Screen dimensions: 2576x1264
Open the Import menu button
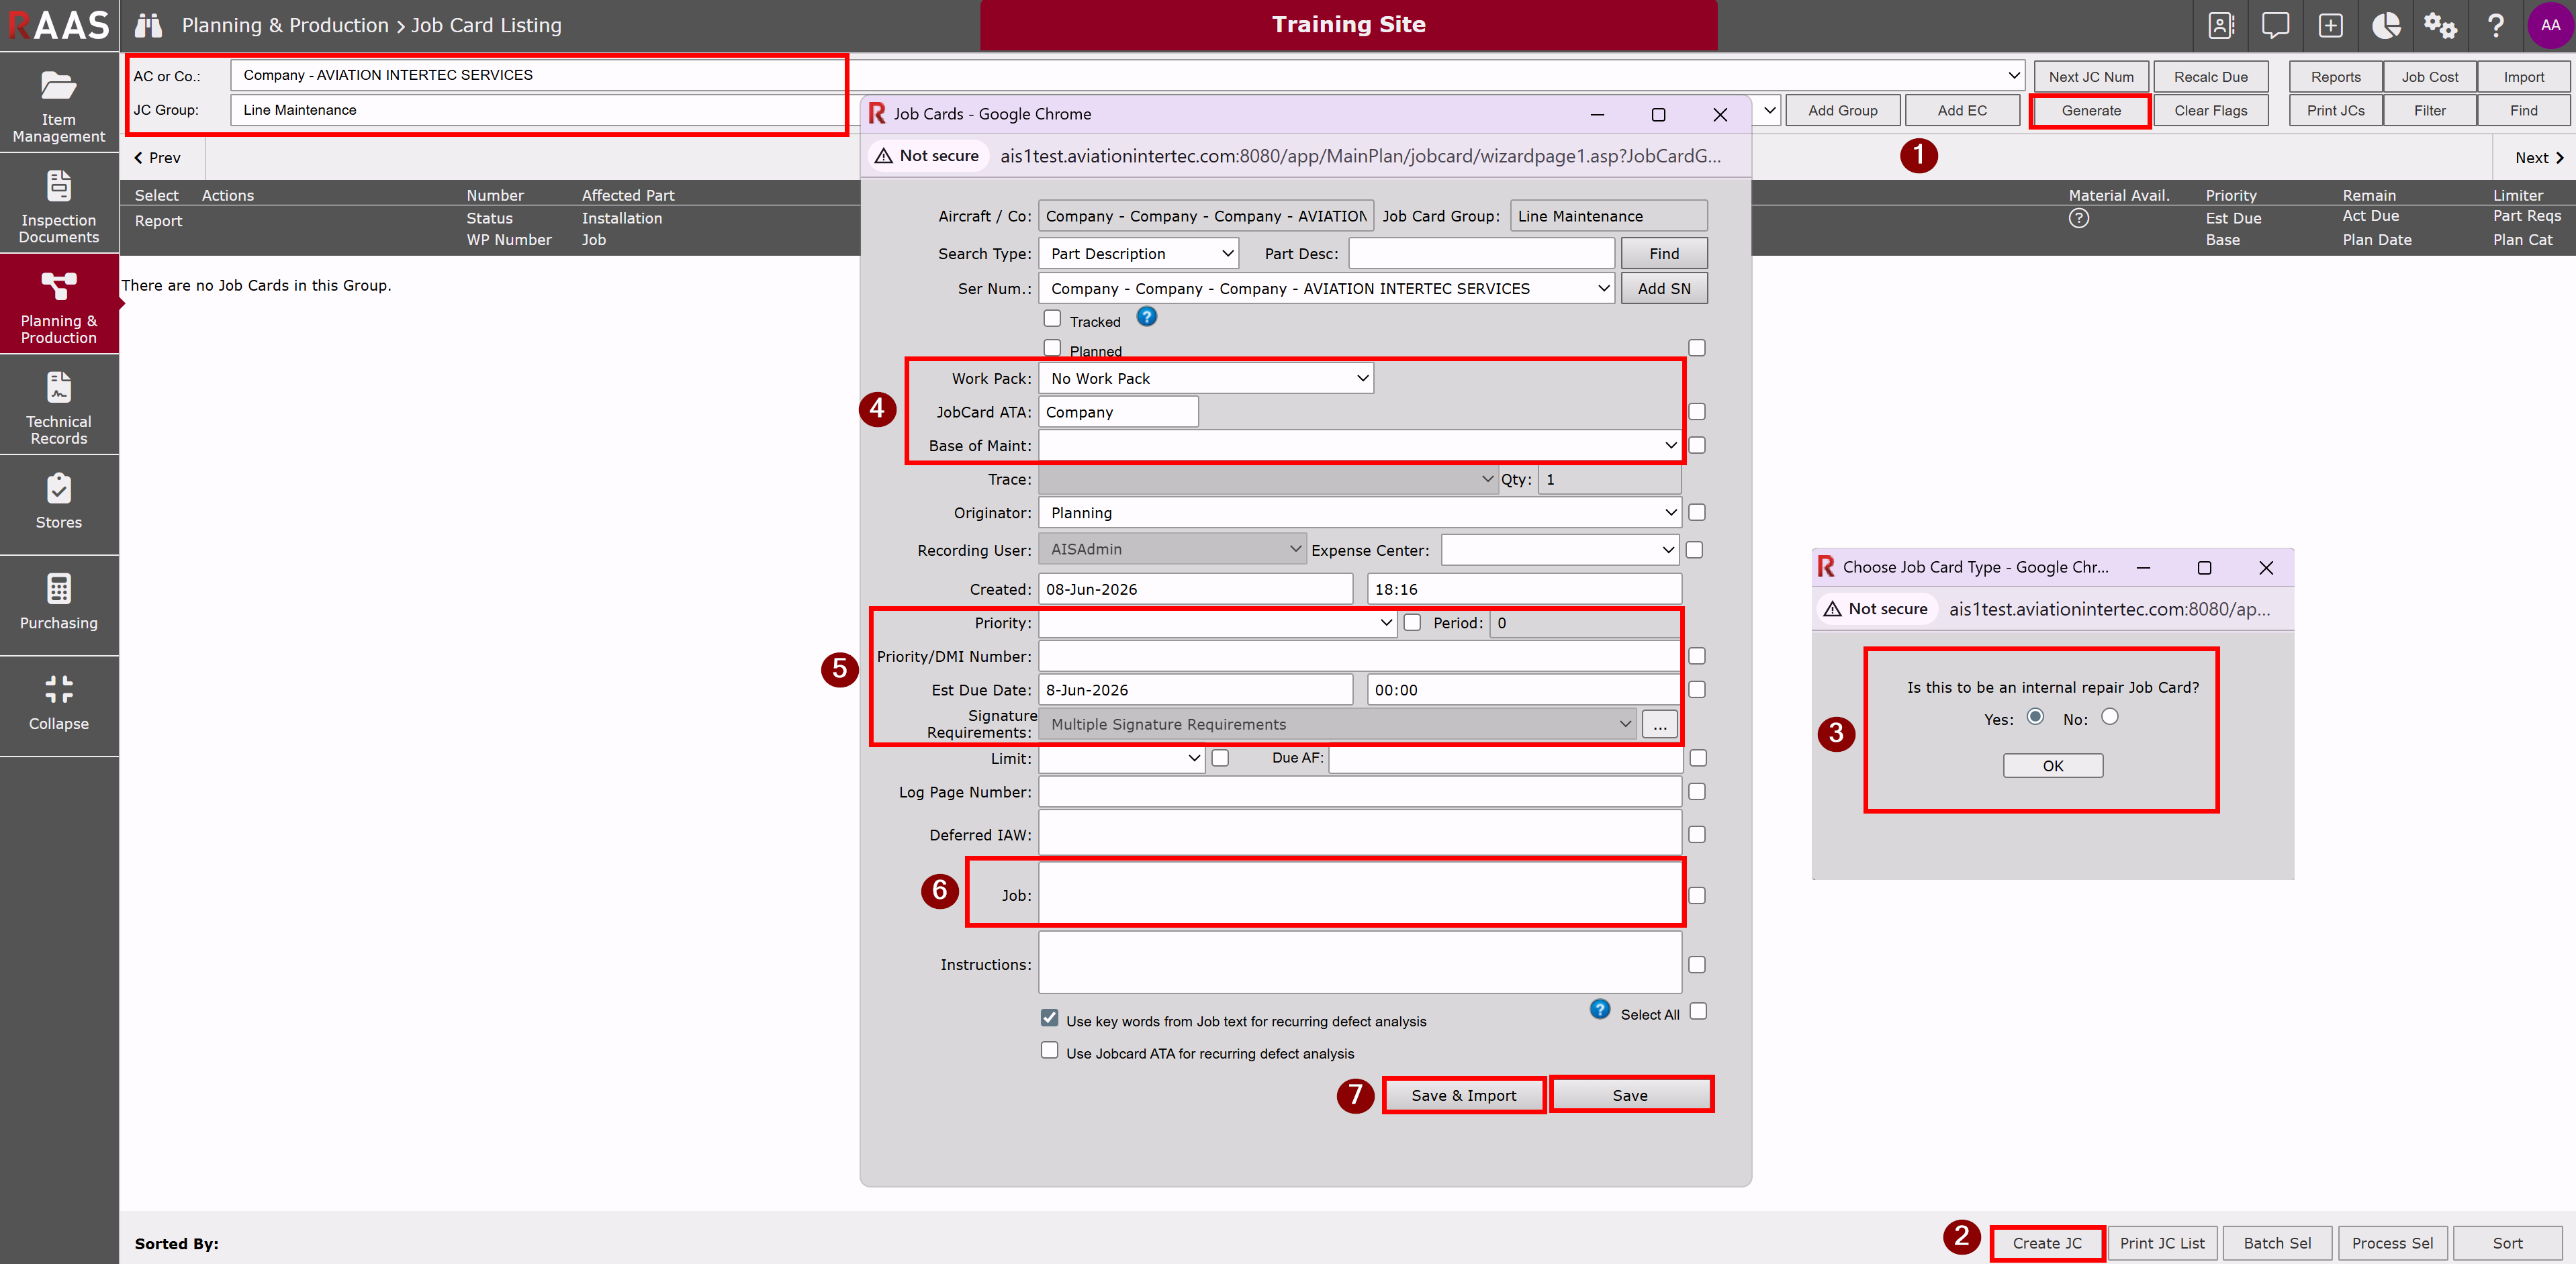pos(2524,77)
